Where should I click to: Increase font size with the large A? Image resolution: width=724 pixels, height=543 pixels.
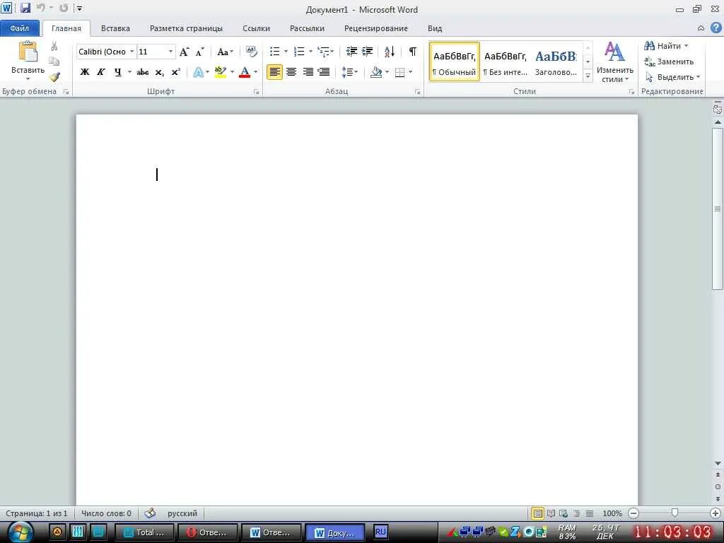[x=185, y=52]
